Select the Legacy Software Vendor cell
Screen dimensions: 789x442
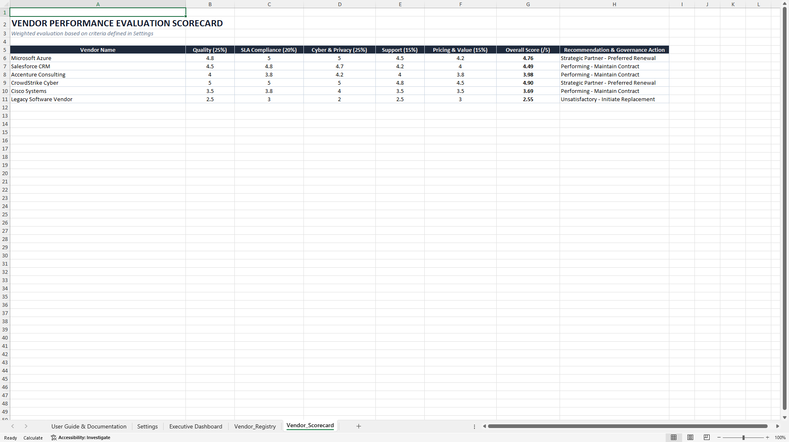point(98,99)
